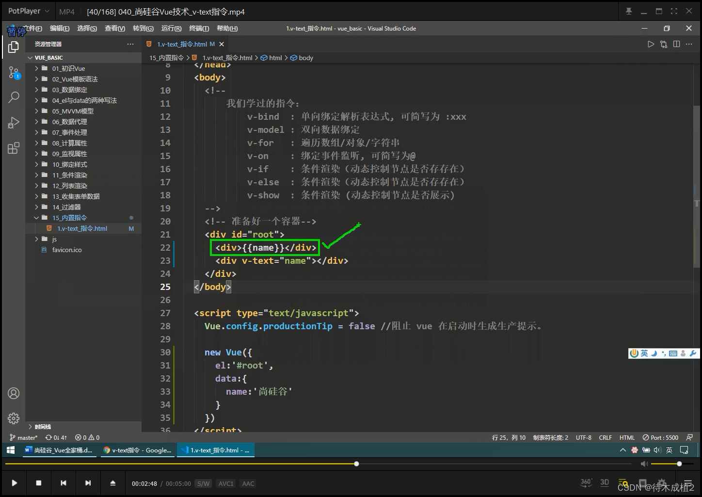This screenshot has height=497, width=702.
Task: Open the PotPlayer playlist panel
Action: [687, 483]
